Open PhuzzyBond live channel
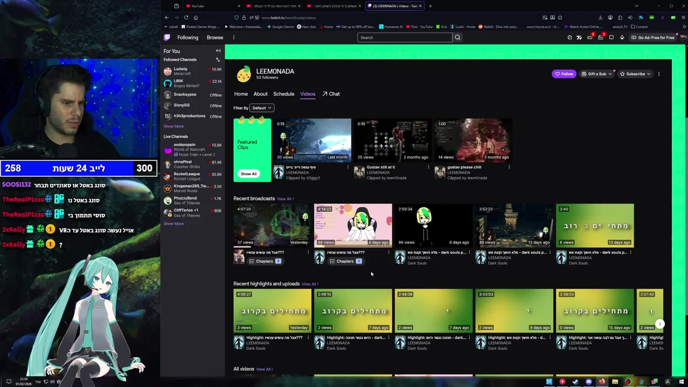688x387 pixels. 192,200
